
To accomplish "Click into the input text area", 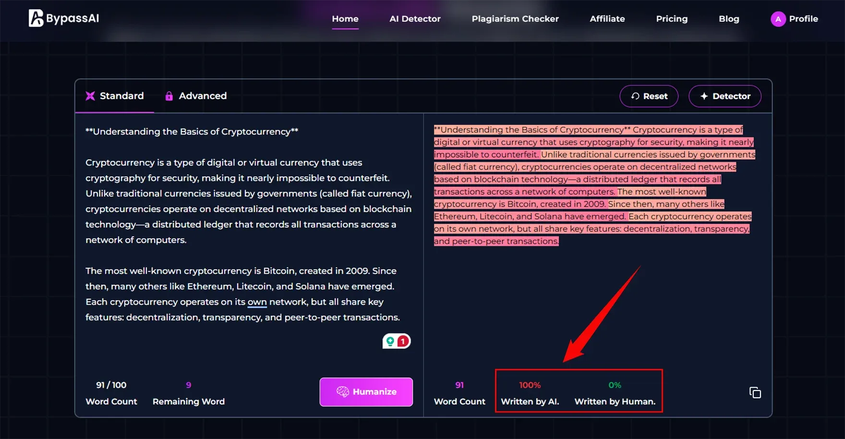I will click(249, 224).
